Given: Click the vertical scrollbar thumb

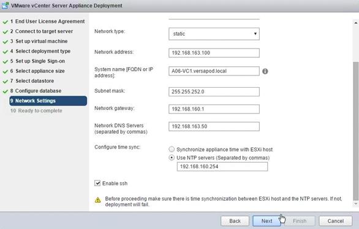Looking at the screenshot, I should point(356,131).
